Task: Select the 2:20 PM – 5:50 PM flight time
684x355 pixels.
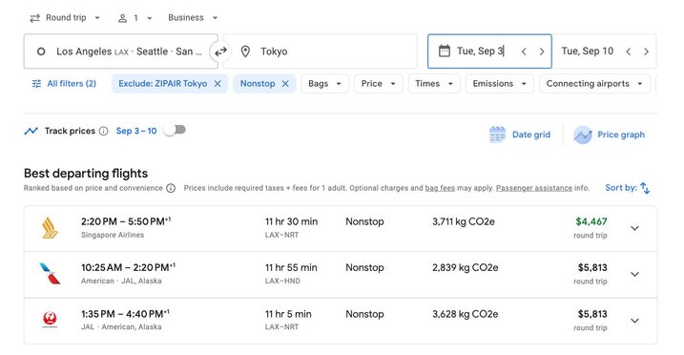Action: tap(126, 221)
